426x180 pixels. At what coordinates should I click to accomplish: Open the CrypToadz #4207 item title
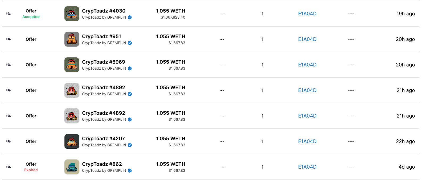tap(103, 139)
